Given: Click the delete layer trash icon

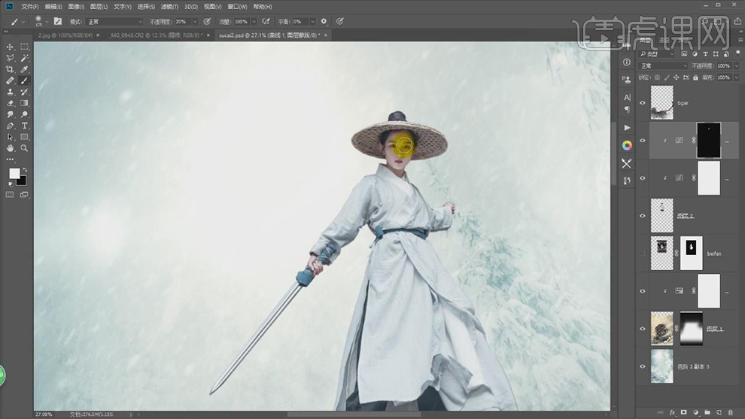Looking at the screenshot, I should pos(730,412).
